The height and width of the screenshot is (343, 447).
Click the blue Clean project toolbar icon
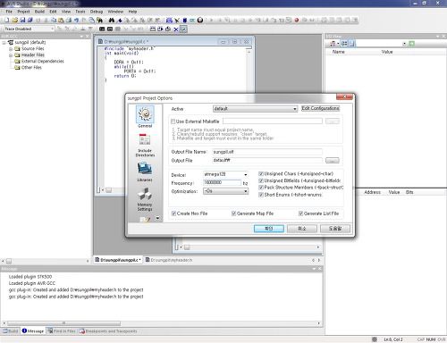point(185,20)
